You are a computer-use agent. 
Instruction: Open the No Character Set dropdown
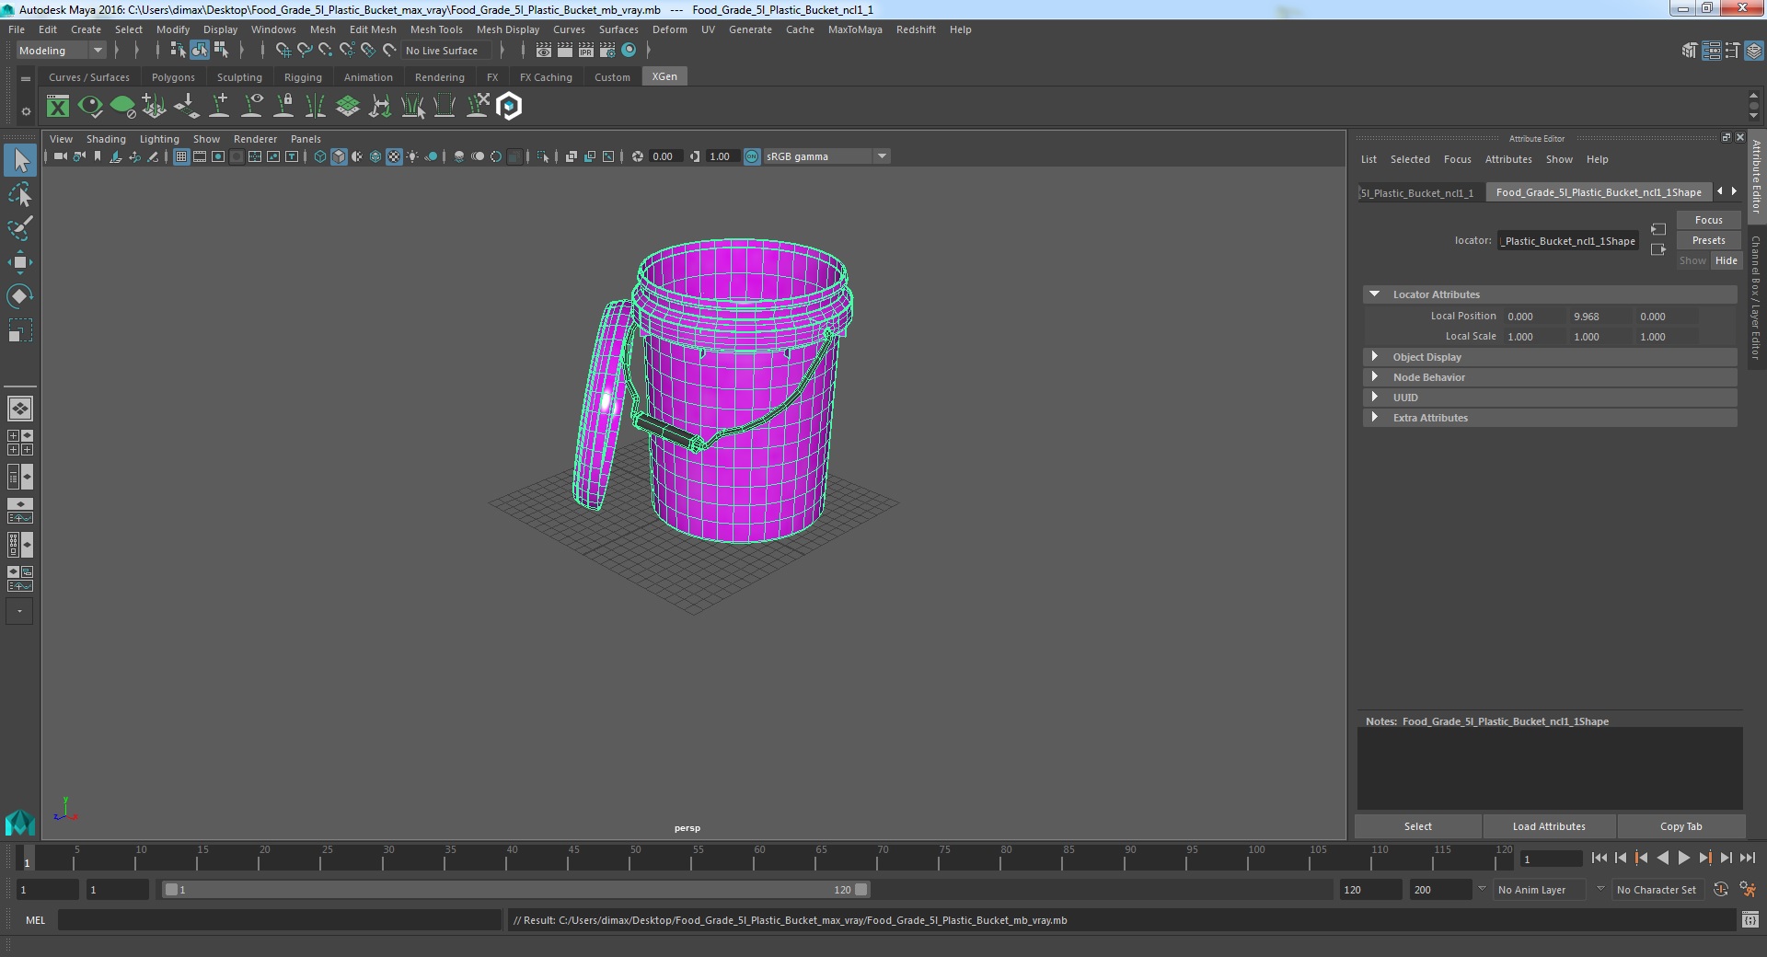click(1657, 890)
